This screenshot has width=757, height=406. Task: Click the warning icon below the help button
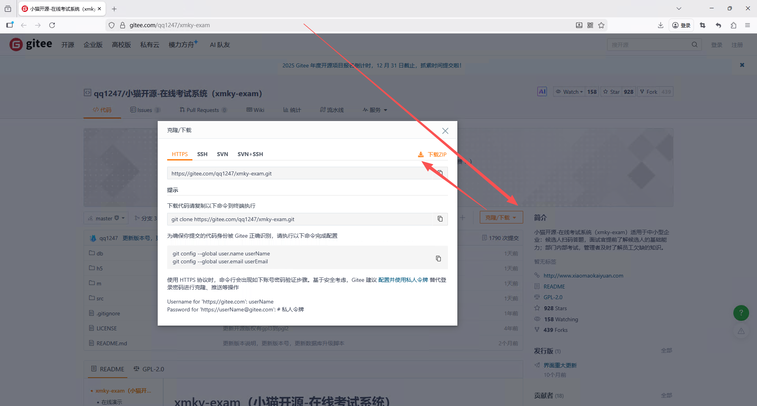[741, 331]
